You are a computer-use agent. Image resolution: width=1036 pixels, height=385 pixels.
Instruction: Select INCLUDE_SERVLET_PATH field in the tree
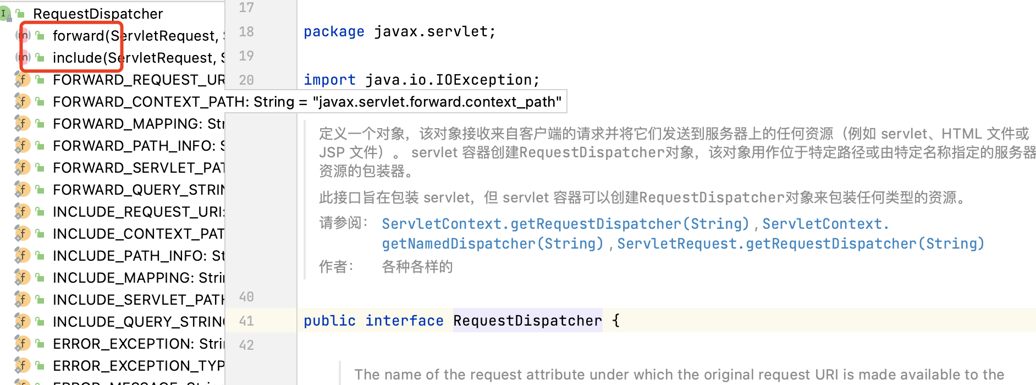(137, 300)
